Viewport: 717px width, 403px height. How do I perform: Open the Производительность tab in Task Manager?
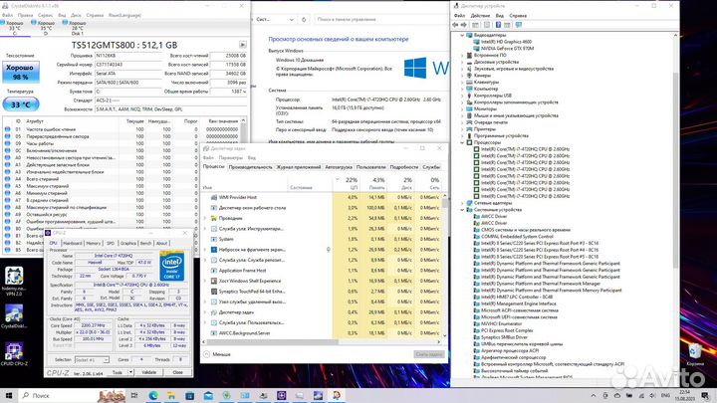click(251, 167)
